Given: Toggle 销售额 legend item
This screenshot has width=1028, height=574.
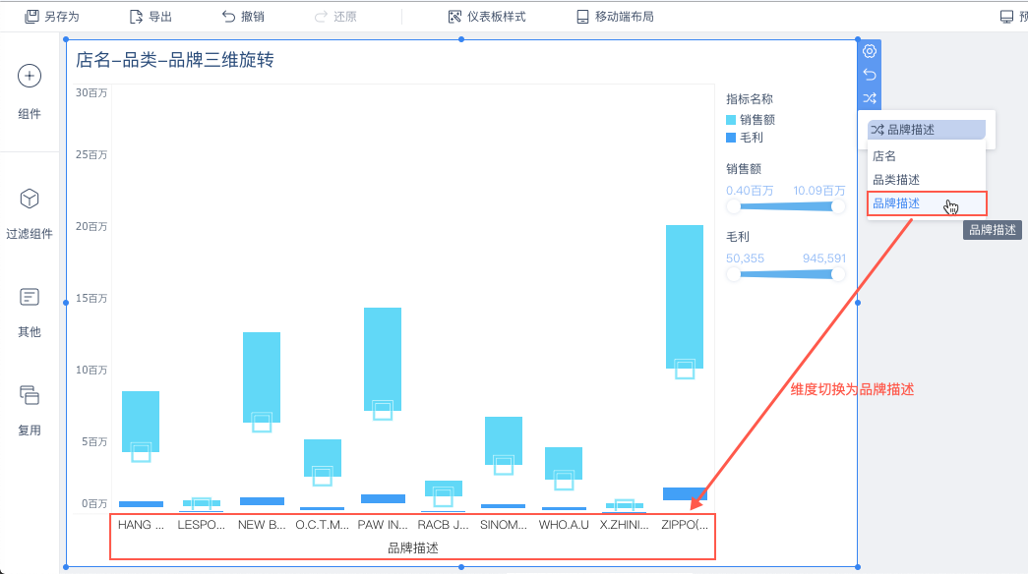Looking at the screenshot, I should (x=751, y=120).
